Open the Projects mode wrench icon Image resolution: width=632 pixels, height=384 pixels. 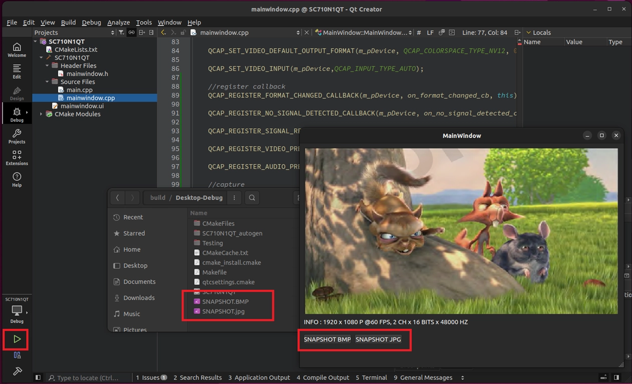click(17, 136)
